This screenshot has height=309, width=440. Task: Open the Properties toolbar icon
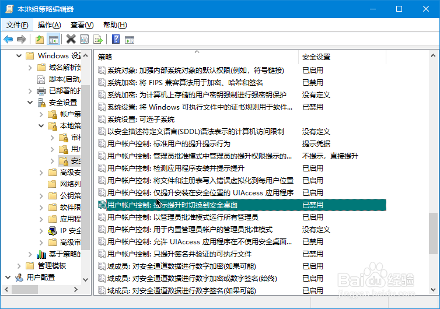84,39
